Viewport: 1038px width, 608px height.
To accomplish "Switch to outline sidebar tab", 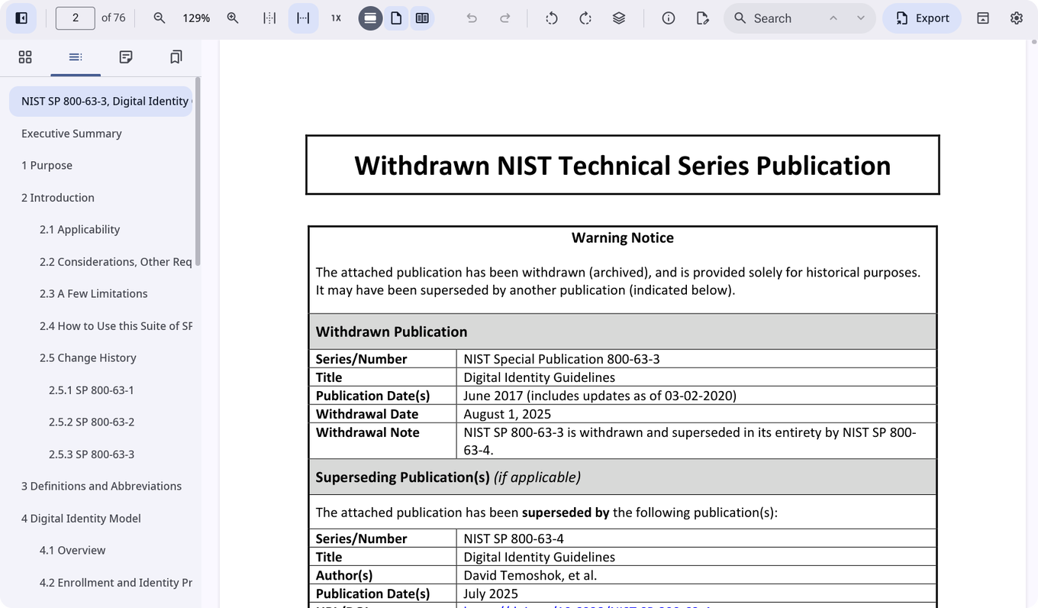I will tap(76, 57).
